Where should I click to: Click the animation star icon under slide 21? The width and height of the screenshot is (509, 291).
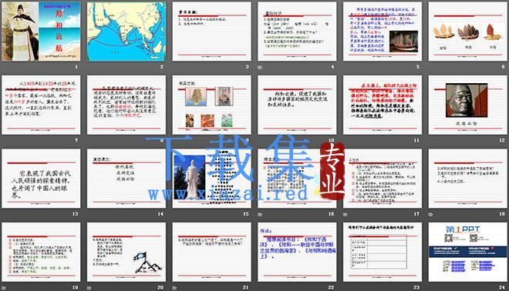(x=174, y=288)
